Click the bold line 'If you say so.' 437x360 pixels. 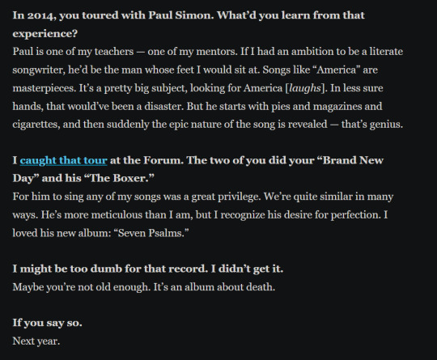click(48, 323)
